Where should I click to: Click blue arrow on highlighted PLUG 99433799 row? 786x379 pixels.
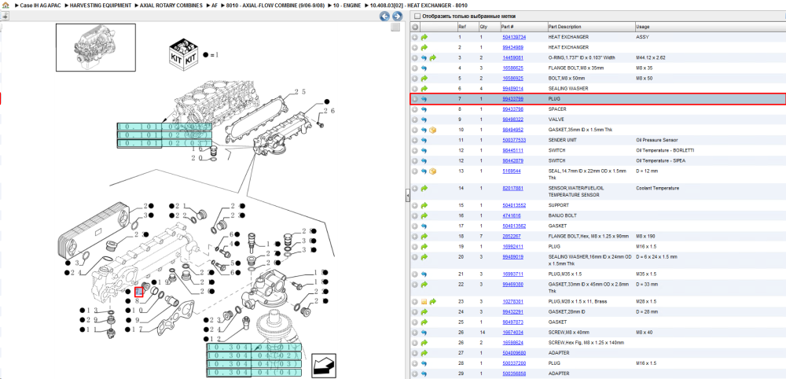pyautogui.click(x=424, y=99)
